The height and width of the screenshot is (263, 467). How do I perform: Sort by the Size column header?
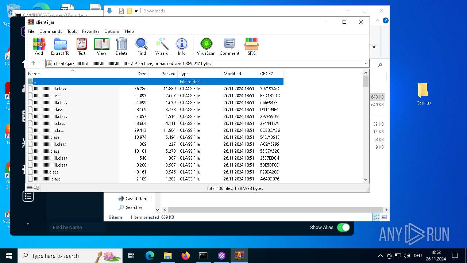[x=134, y=74]
